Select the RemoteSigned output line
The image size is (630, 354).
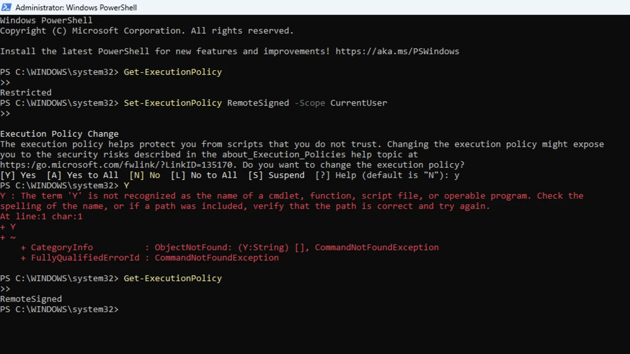[31, 298]
